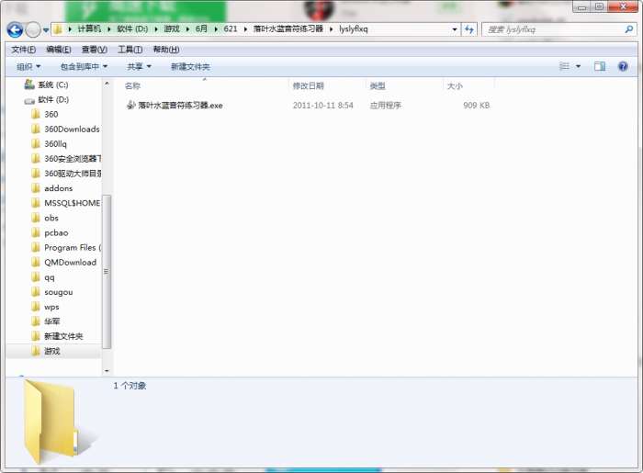643x473 pixels.
Task: Select the 360驱动大师目录 folder in tree
Action: [x=73, y=174]
